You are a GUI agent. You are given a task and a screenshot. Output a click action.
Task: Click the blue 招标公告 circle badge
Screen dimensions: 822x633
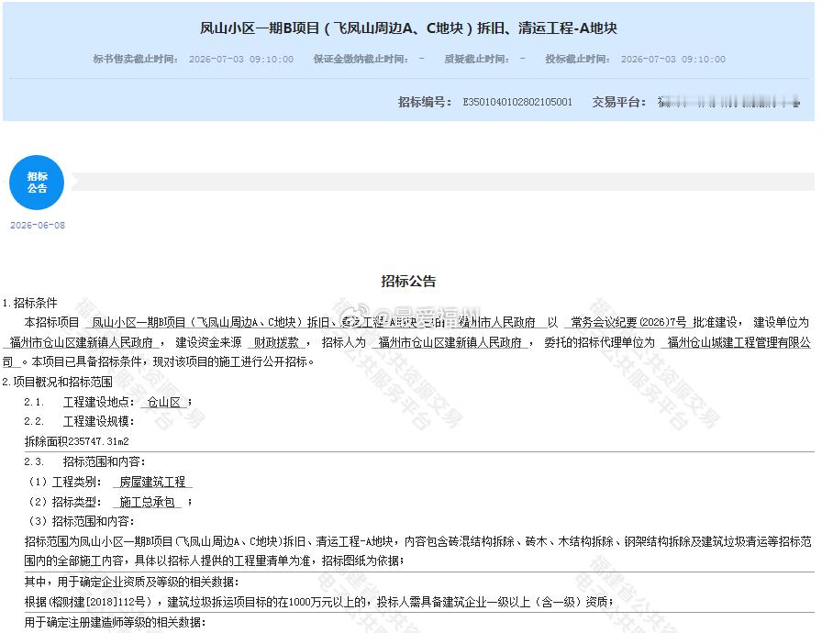pos(37,183)
